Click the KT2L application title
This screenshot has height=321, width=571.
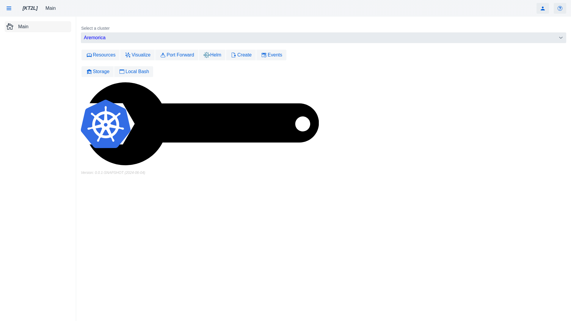30,8
